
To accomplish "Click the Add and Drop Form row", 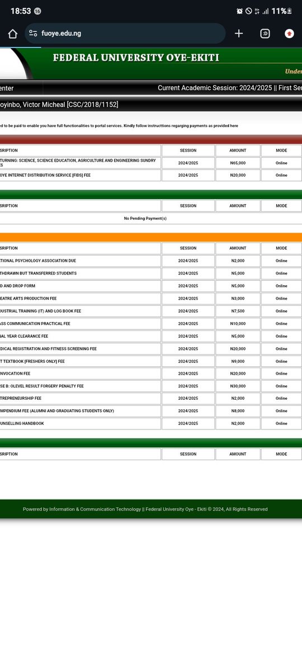I will point(151,286).
